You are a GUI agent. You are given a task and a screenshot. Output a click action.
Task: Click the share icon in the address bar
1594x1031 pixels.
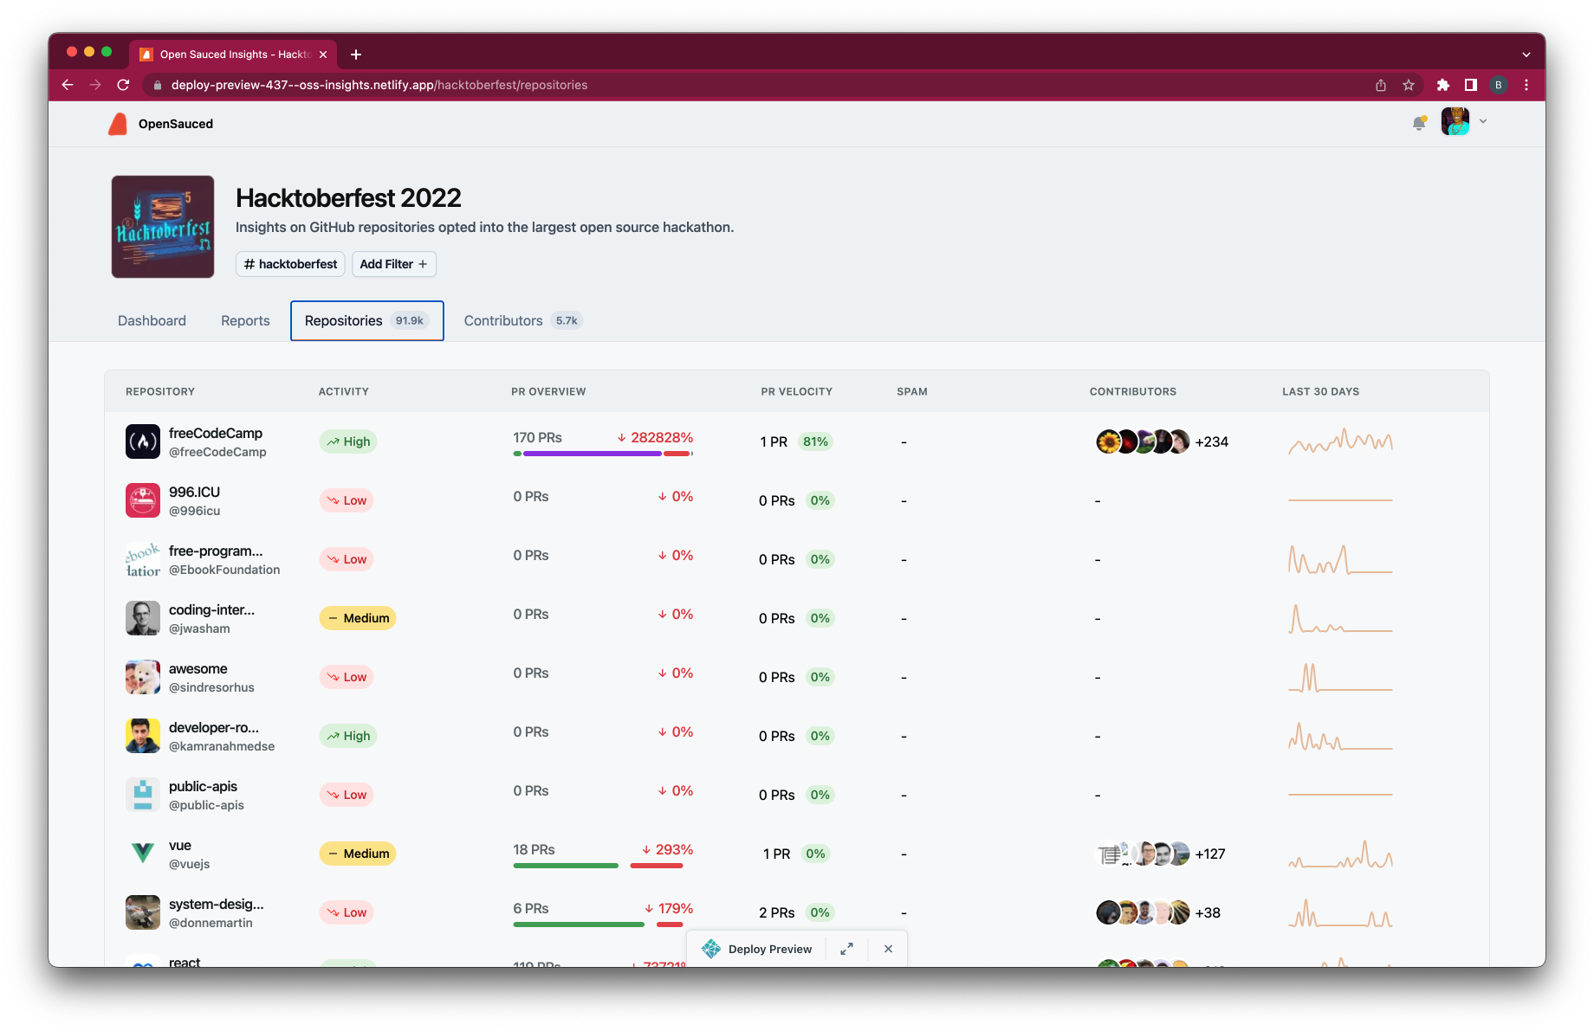(1380, 85)
